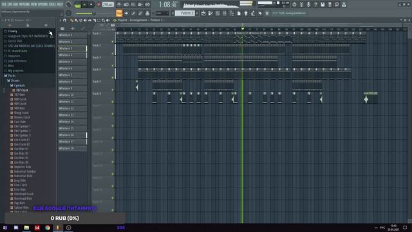Select Pattern 5 in the picker
The image size is (412, 232).
point(72,62)
